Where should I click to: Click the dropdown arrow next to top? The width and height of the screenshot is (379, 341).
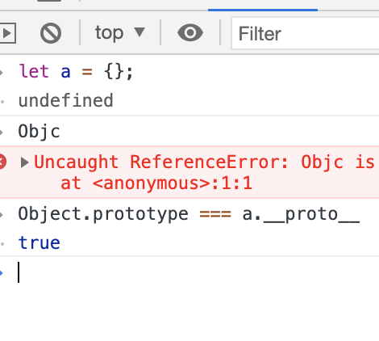coord(140,32)
